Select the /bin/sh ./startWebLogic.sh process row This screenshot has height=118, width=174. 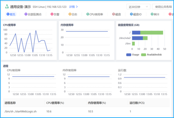[x=86, y=111]
